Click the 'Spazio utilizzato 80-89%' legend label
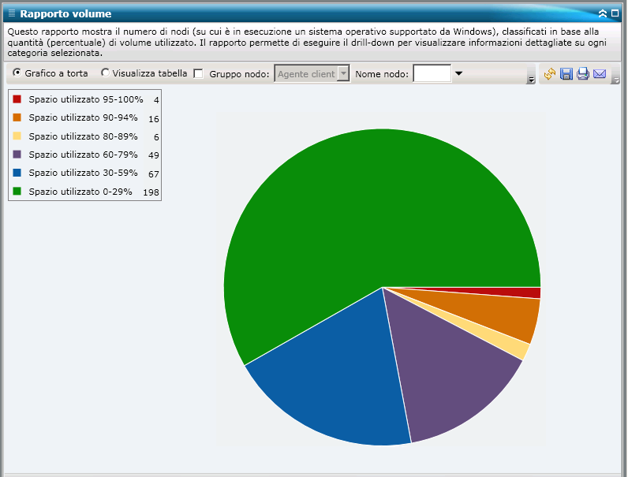The height and width of the screenshot is (477, 628). (83, 136)
